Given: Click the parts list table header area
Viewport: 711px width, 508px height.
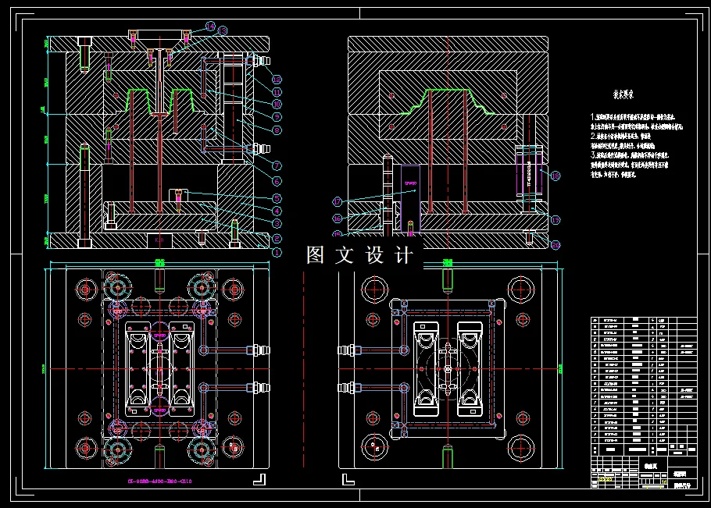Looking at the screenshot, I should 644,449.
